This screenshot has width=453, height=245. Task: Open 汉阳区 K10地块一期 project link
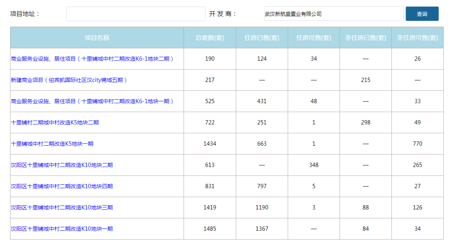pyautogui.click(x=62, y=229)
